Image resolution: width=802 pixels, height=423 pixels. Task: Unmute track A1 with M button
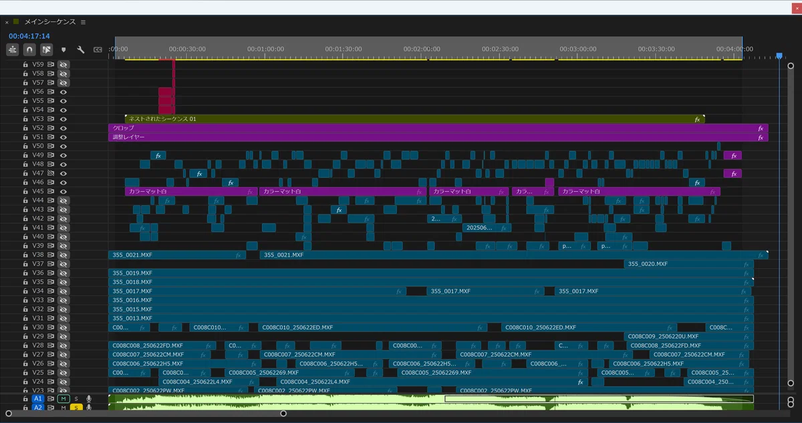point(63,399)
